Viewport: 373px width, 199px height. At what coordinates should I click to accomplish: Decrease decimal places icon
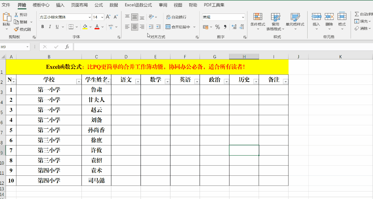[242, 27]
